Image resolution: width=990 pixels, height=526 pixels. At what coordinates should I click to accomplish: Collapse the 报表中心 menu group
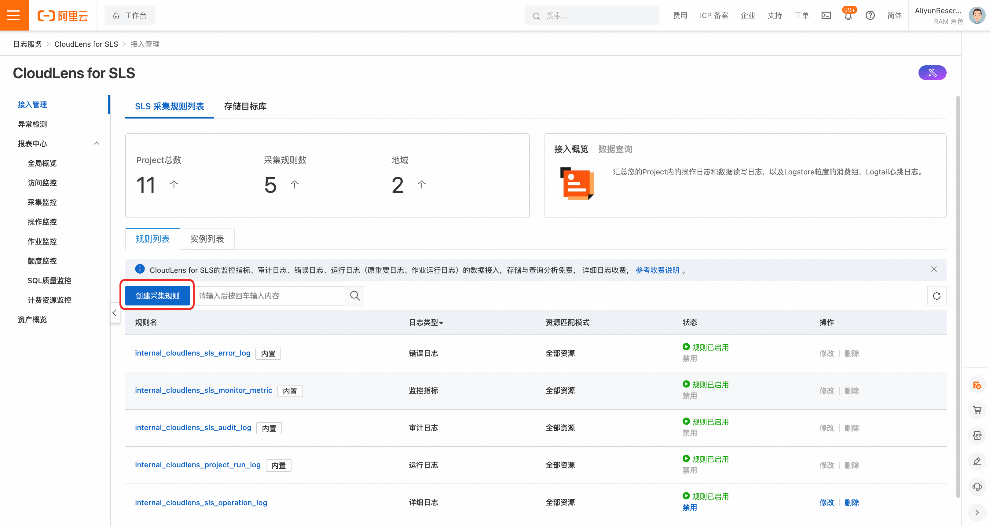(97, 143)
